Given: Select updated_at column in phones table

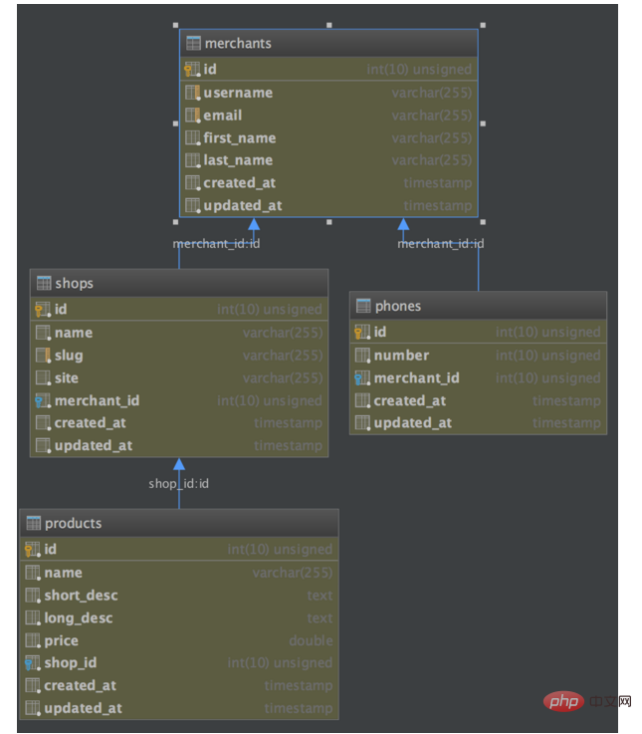Looking at the screenshot, I should [478, 422].
